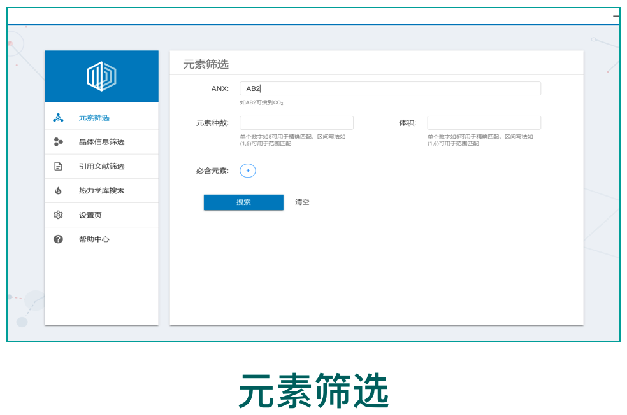Switch to 晶体信息筛选 in the sidebar
Viewport: 627px width, 415px height.
(101, 142)
